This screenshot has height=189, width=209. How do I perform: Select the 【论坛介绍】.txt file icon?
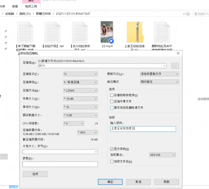pos(53,32)
